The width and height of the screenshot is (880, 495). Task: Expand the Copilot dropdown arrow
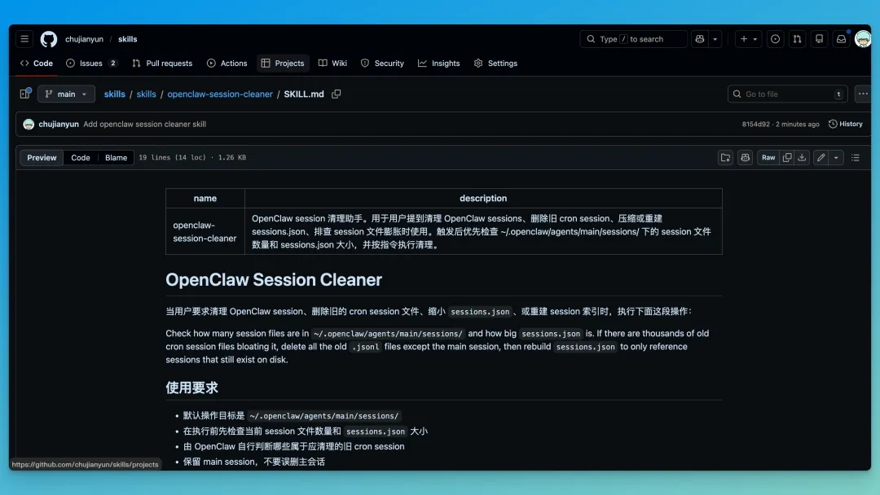click(x=715, y=39)
